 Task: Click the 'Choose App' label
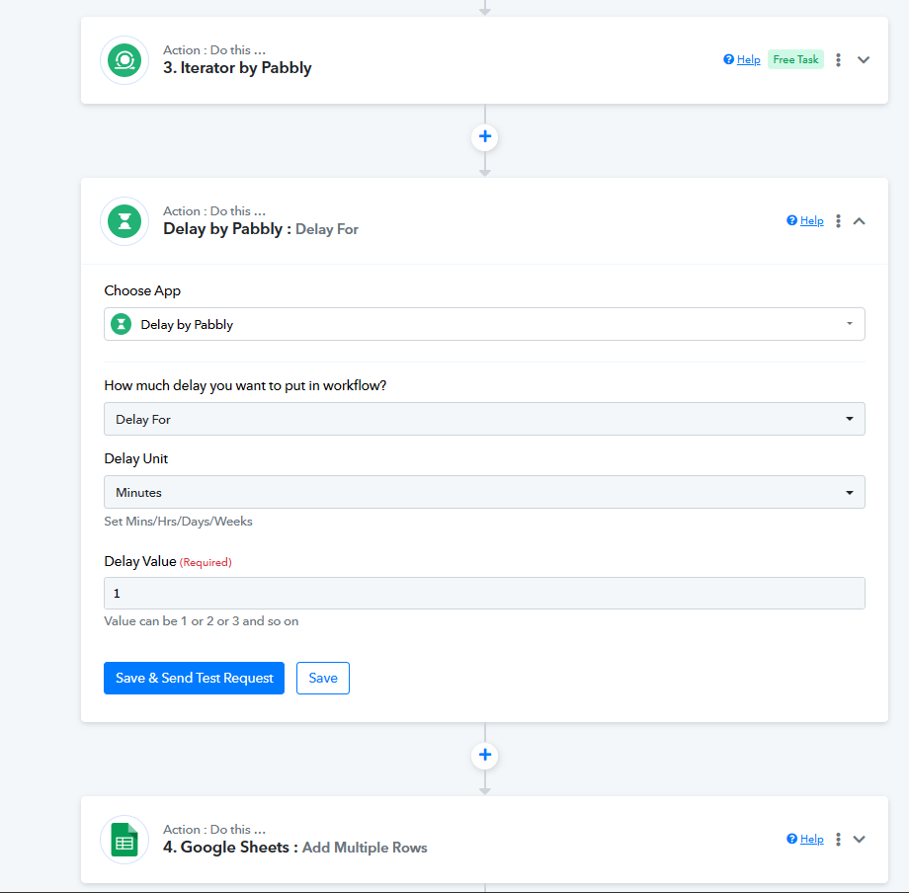(x=142, y=290)
